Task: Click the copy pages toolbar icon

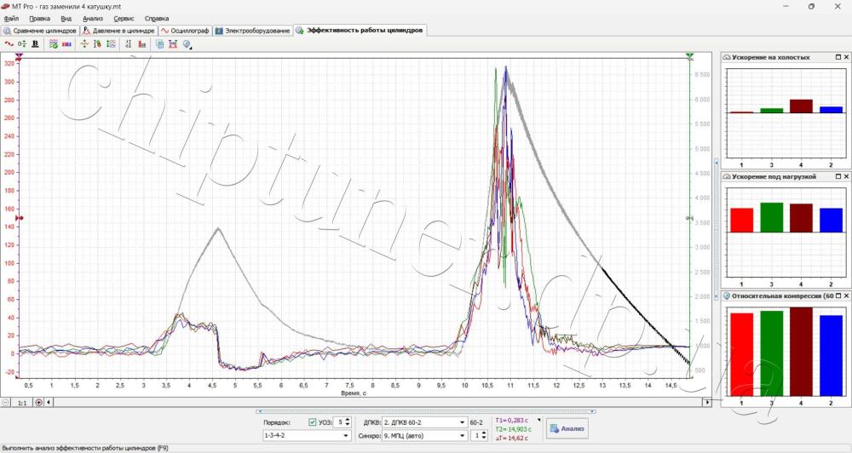Action: [x=160, y=44]
